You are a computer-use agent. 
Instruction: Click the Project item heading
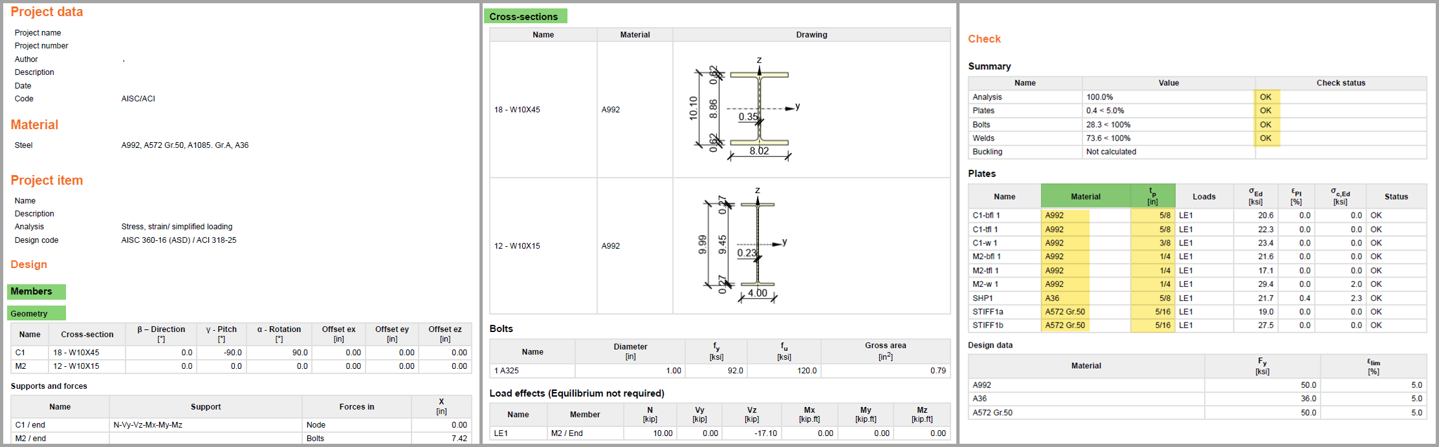click(47, 181)
